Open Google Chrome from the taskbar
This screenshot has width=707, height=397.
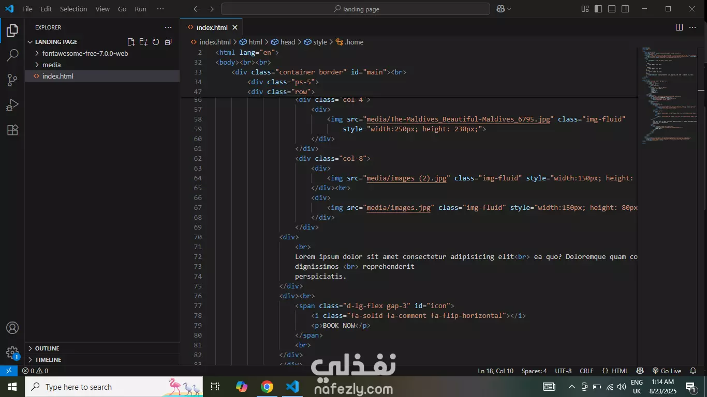(x=267, y=387)
